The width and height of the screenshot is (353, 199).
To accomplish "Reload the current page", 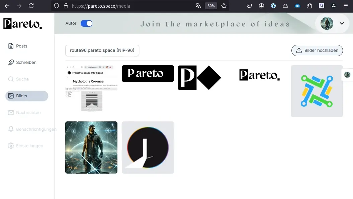I will tap(31, 6).
